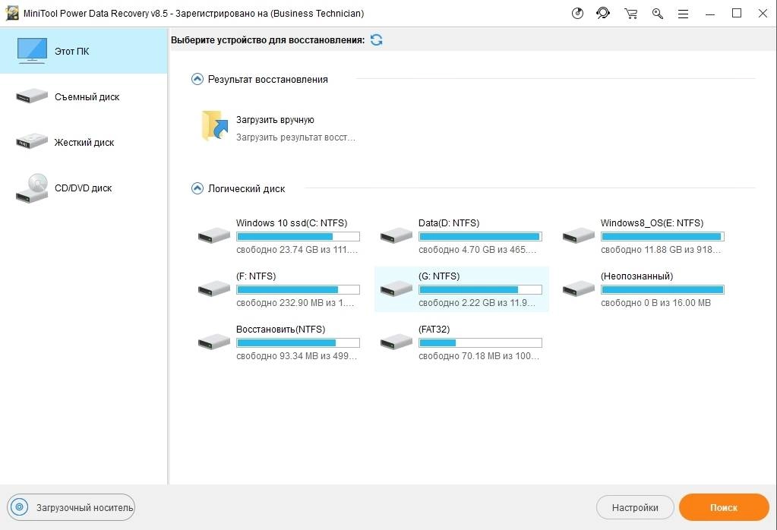Collapse the Результат восстановления section
Screen dimensions: 777x530
point(197,79)
